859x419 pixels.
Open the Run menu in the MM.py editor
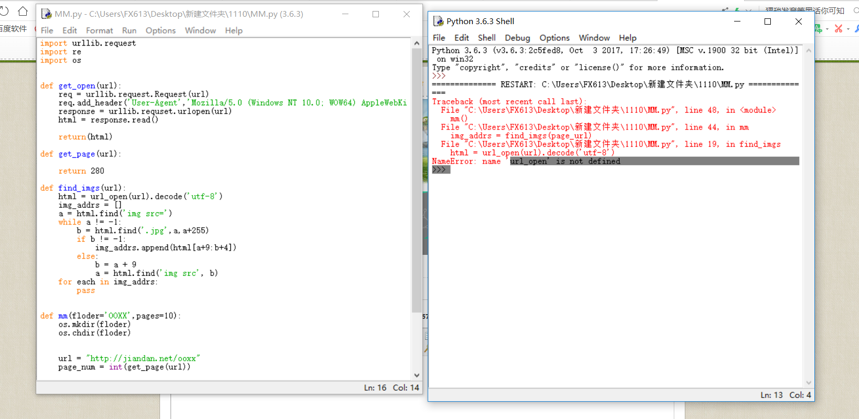pyautogui.click(x=129, y=30)
